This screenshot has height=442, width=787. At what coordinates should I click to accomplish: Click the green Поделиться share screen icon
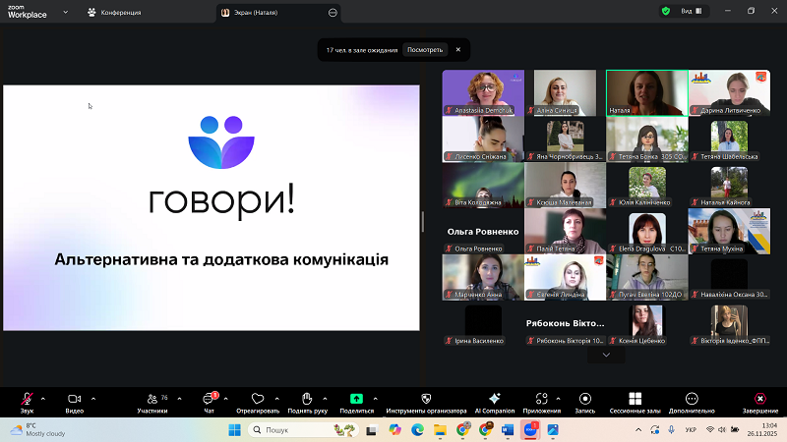(356, 399)
